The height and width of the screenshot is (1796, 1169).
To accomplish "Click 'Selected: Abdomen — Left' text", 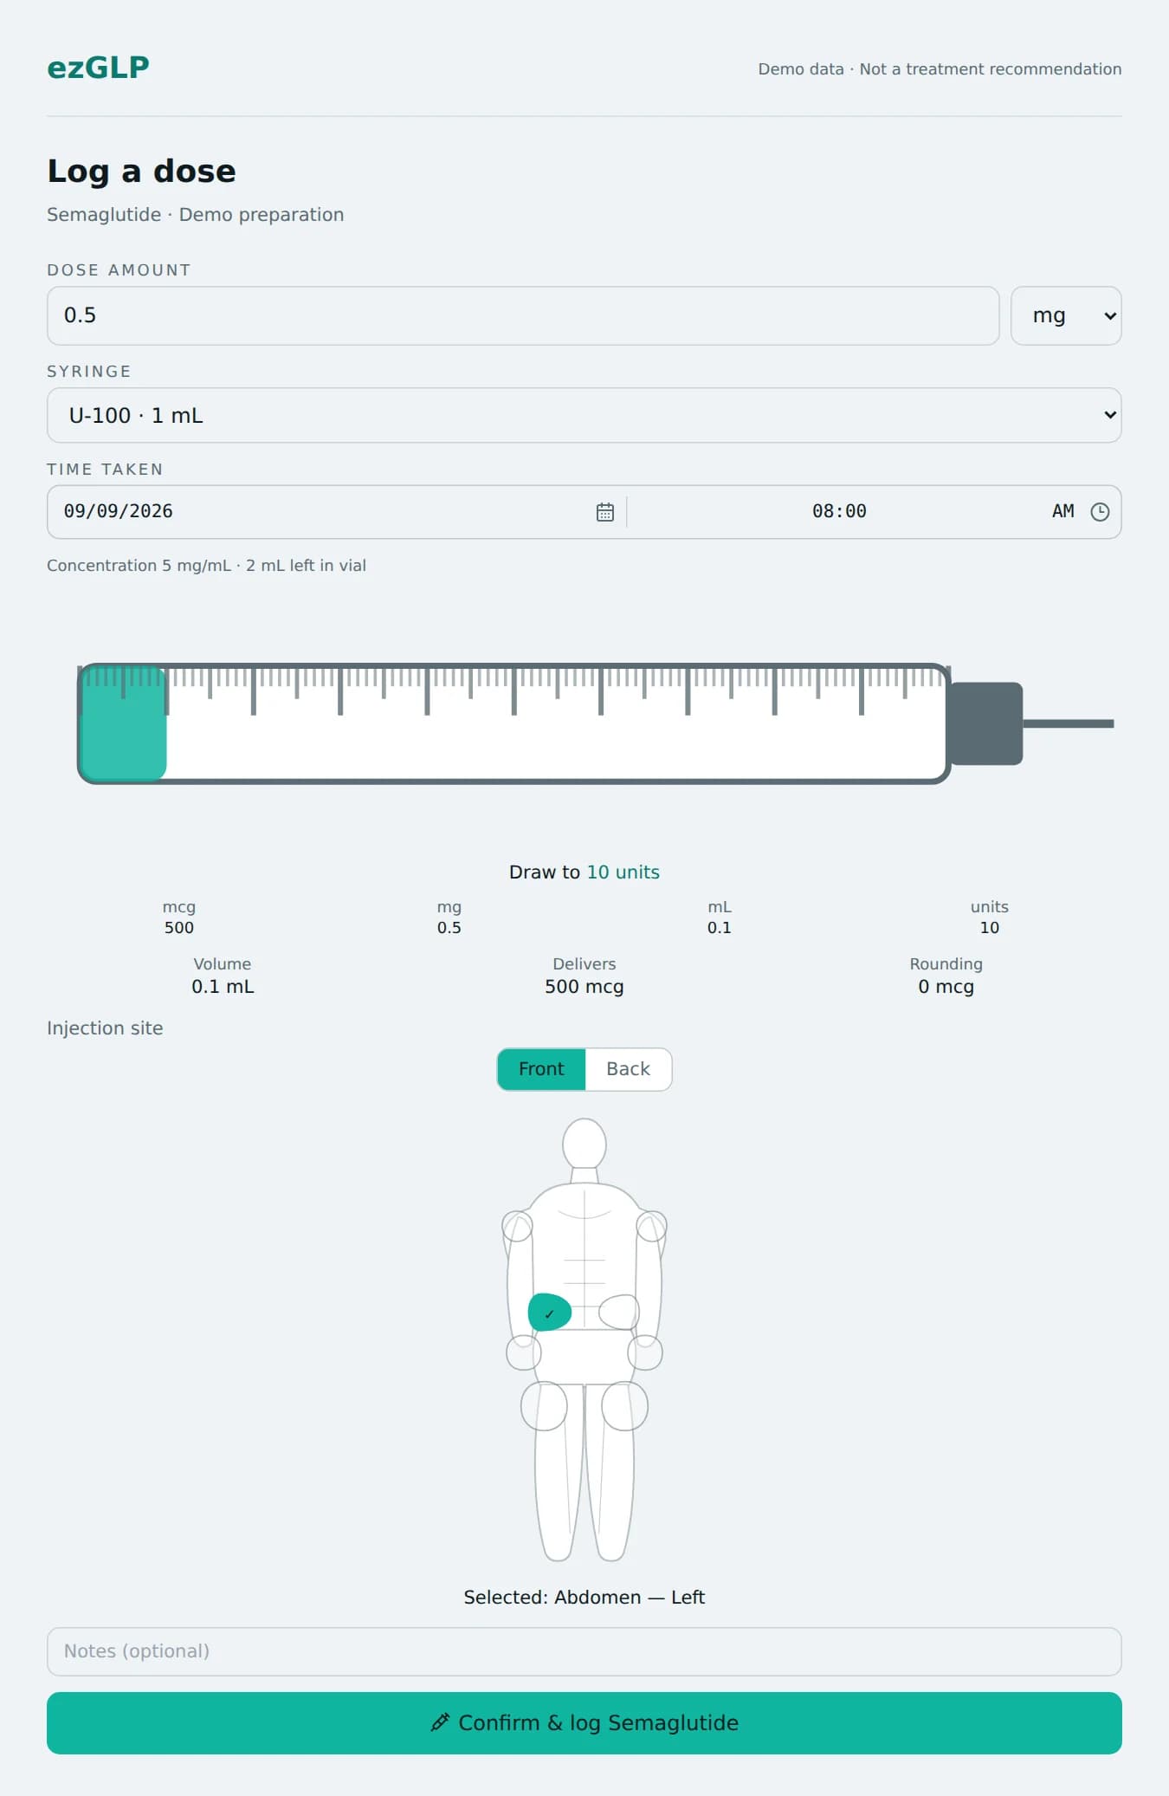I will point(584,1597).
